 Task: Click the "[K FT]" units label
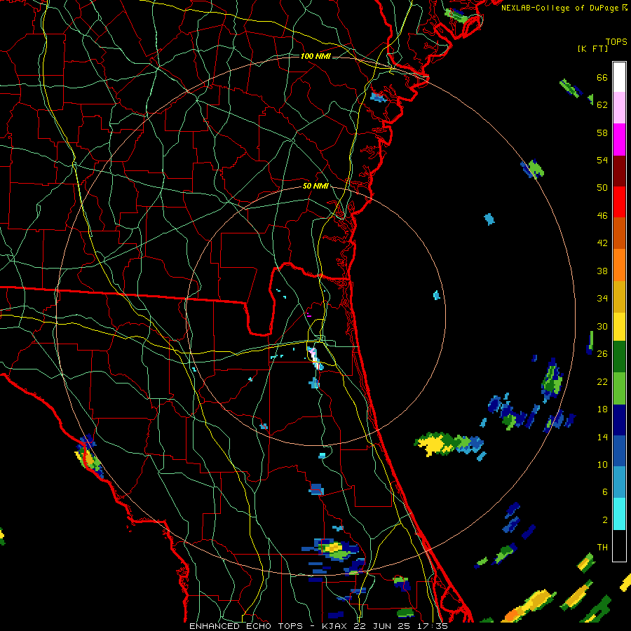click(592, 48)
